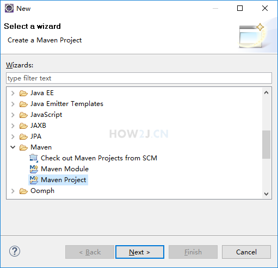
Task: Select the Maven Module entry
Action: (65, 169)
